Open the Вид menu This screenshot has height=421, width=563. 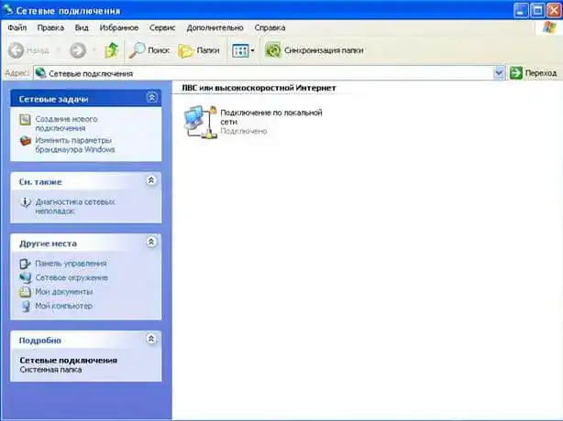(82, 27)
